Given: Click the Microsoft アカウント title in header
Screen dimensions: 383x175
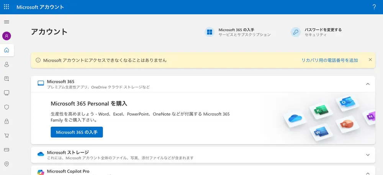Looking at the screenshot, I should pyautogui.click(x=40, y=7).
